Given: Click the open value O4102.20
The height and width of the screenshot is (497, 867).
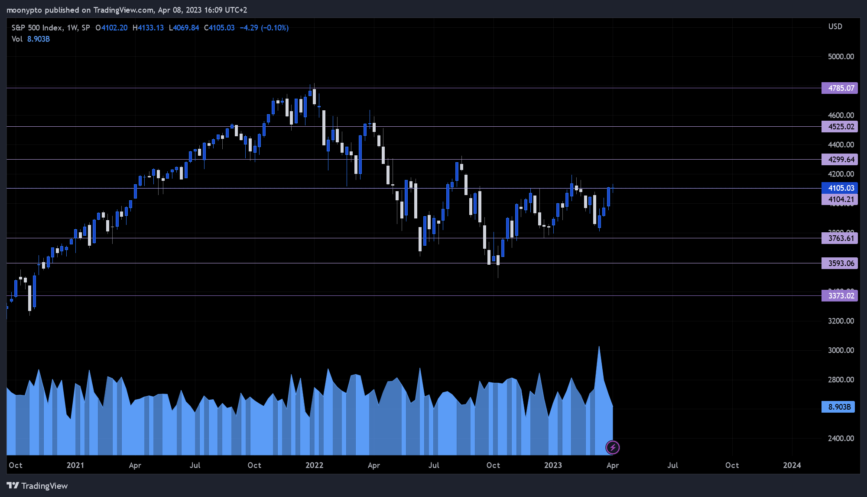Looking at the screenshot, I should 111,28.
